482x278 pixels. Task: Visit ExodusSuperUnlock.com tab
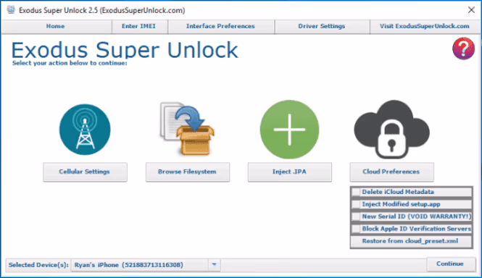(424, 26)
